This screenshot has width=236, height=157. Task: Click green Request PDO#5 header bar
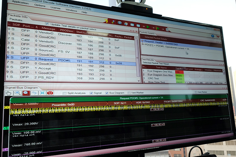(119, 98)
